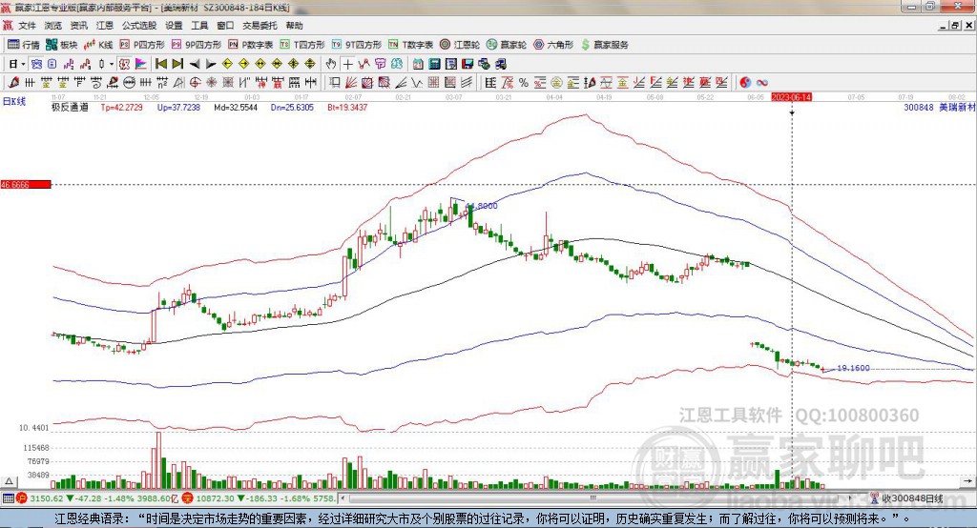Click Shanghai index value 3150.62

pos(47,498)
